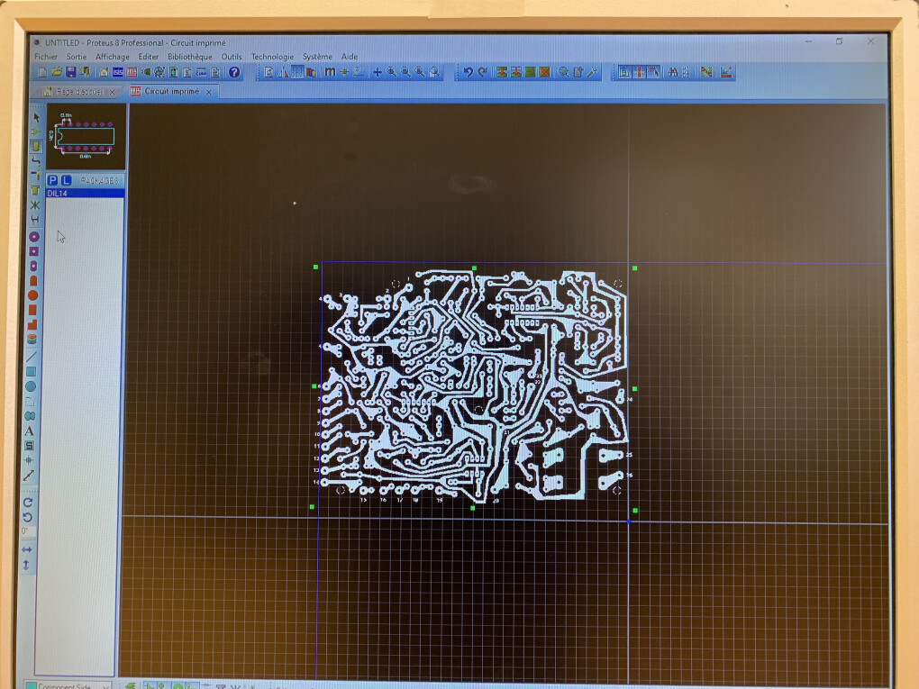Select the 2D closed path tool
The width and height of the screenshot is (919, 689).
pyautogui.click(x=30, y=416)
